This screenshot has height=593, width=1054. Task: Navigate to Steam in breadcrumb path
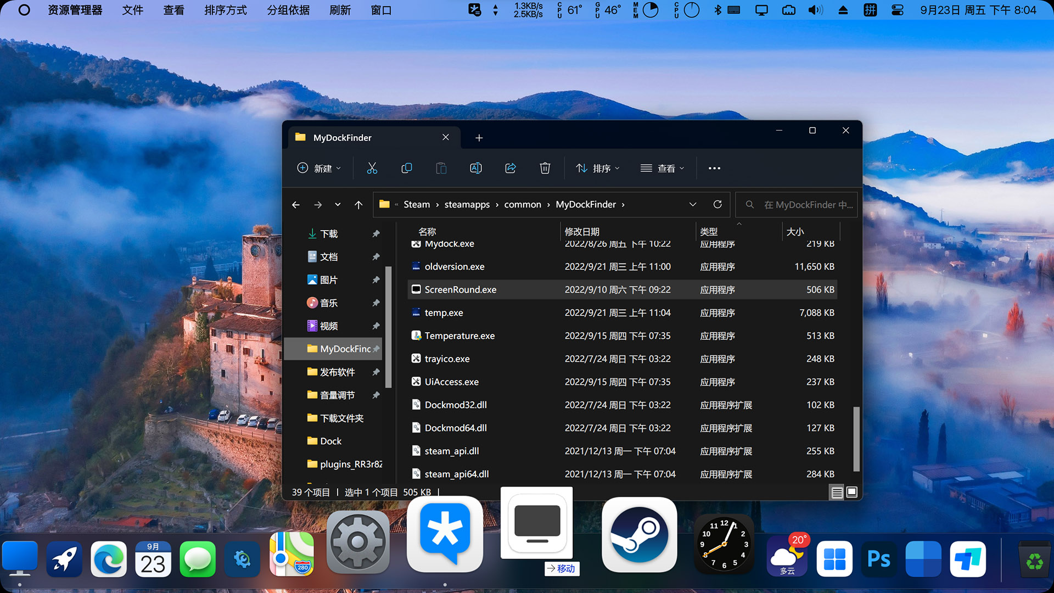(x=417, y=205)
